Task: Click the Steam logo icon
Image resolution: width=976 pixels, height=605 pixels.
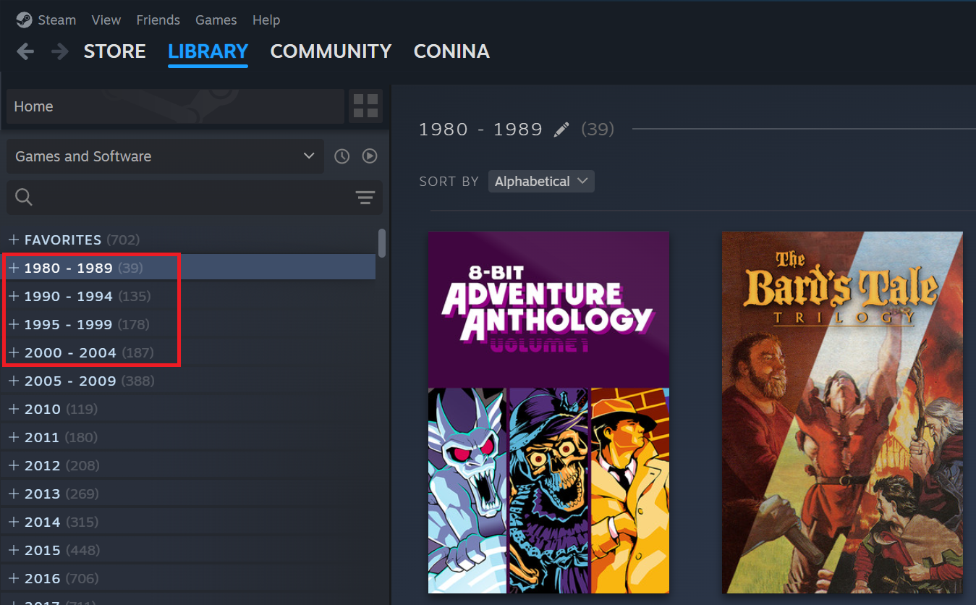Action: pos(24,20)
